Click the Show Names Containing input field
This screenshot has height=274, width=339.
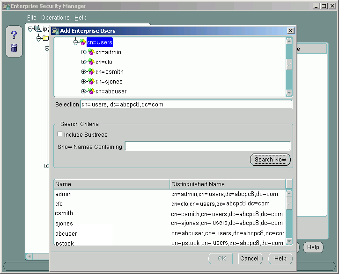coord(207,146)
